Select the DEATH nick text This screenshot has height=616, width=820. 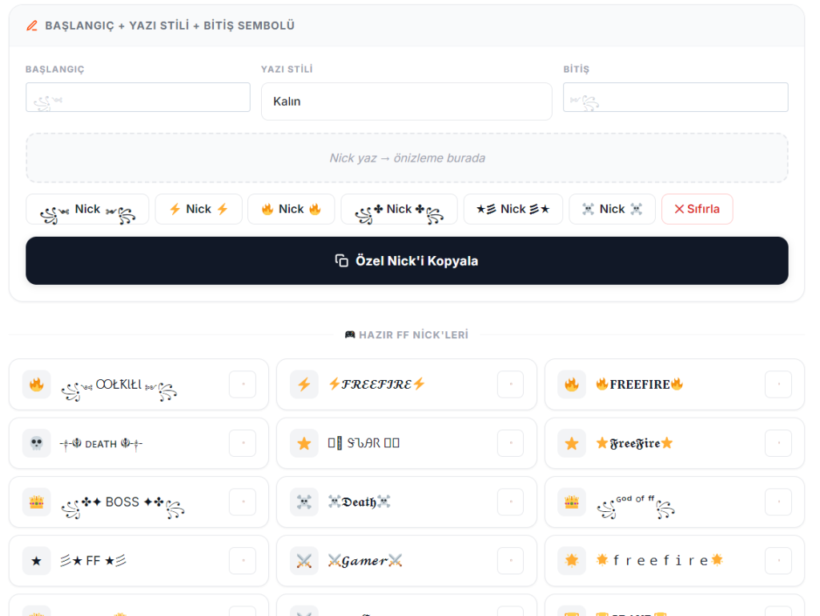point(101,443)
